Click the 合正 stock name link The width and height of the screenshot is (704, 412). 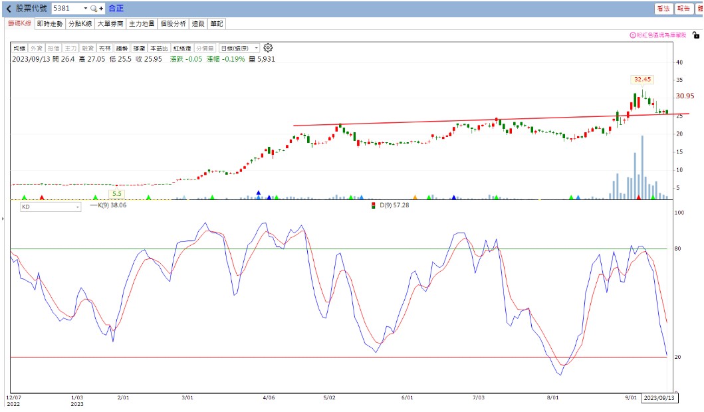click(x=116, y=9)
